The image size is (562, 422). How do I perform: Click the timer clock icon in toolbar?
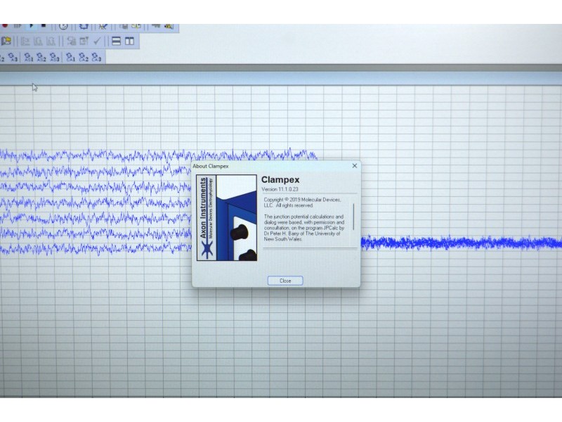(63, 26)
